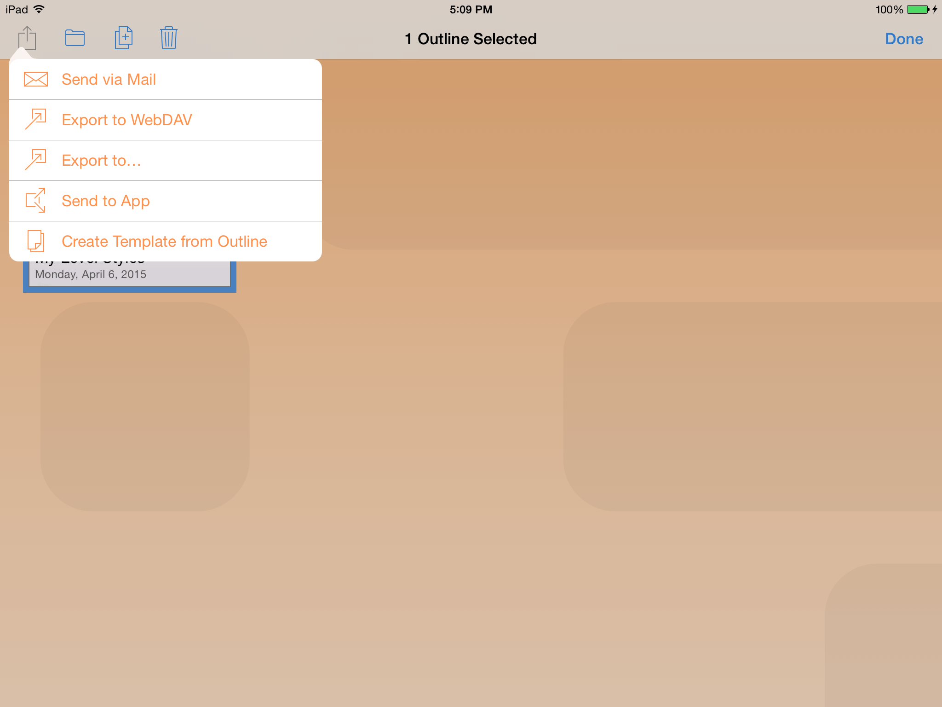The width and height of the screenshot is (942, 707).
Task: Click the Send via Mail envelope icon
Action: (35, 80)
